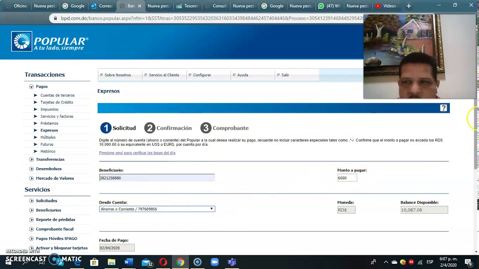Expand Pagos Móviles tPAGO section
The height and width of the screenshot is (269, 479).
[x=31, y=239]
